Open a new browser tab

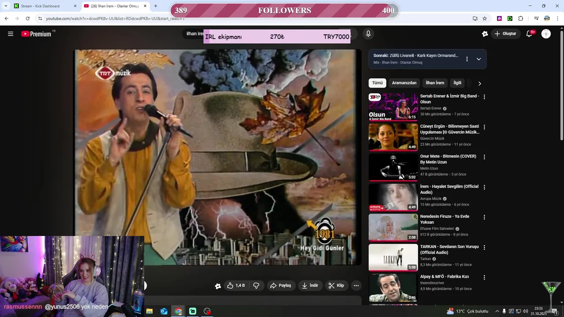[156, 6]
